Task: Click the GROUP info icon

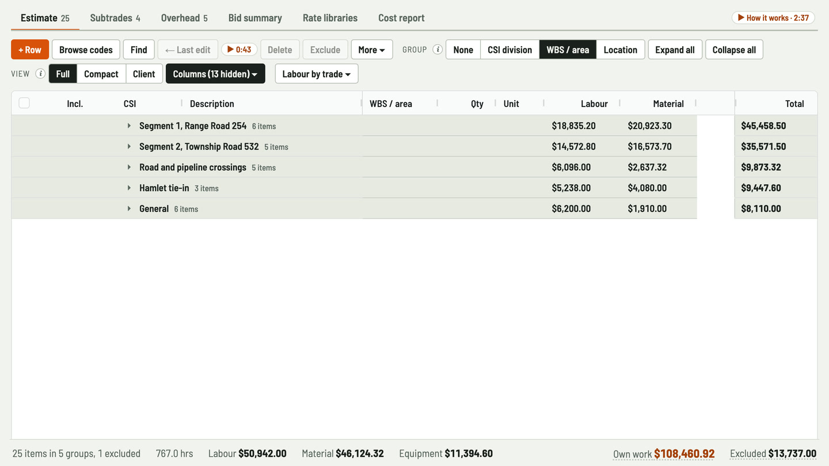Action: 438,49
